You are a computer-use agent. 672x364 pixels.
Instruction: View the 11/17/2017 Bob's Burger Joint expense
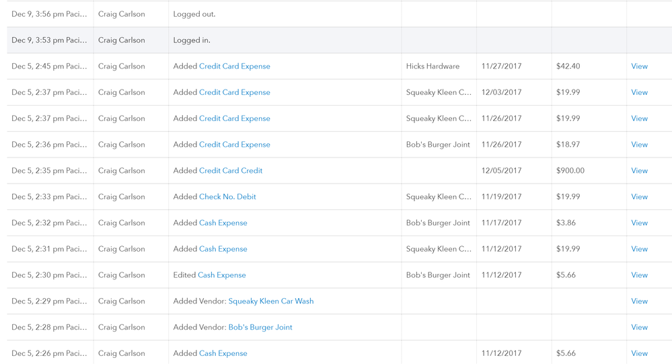click(x=639, y=223)
